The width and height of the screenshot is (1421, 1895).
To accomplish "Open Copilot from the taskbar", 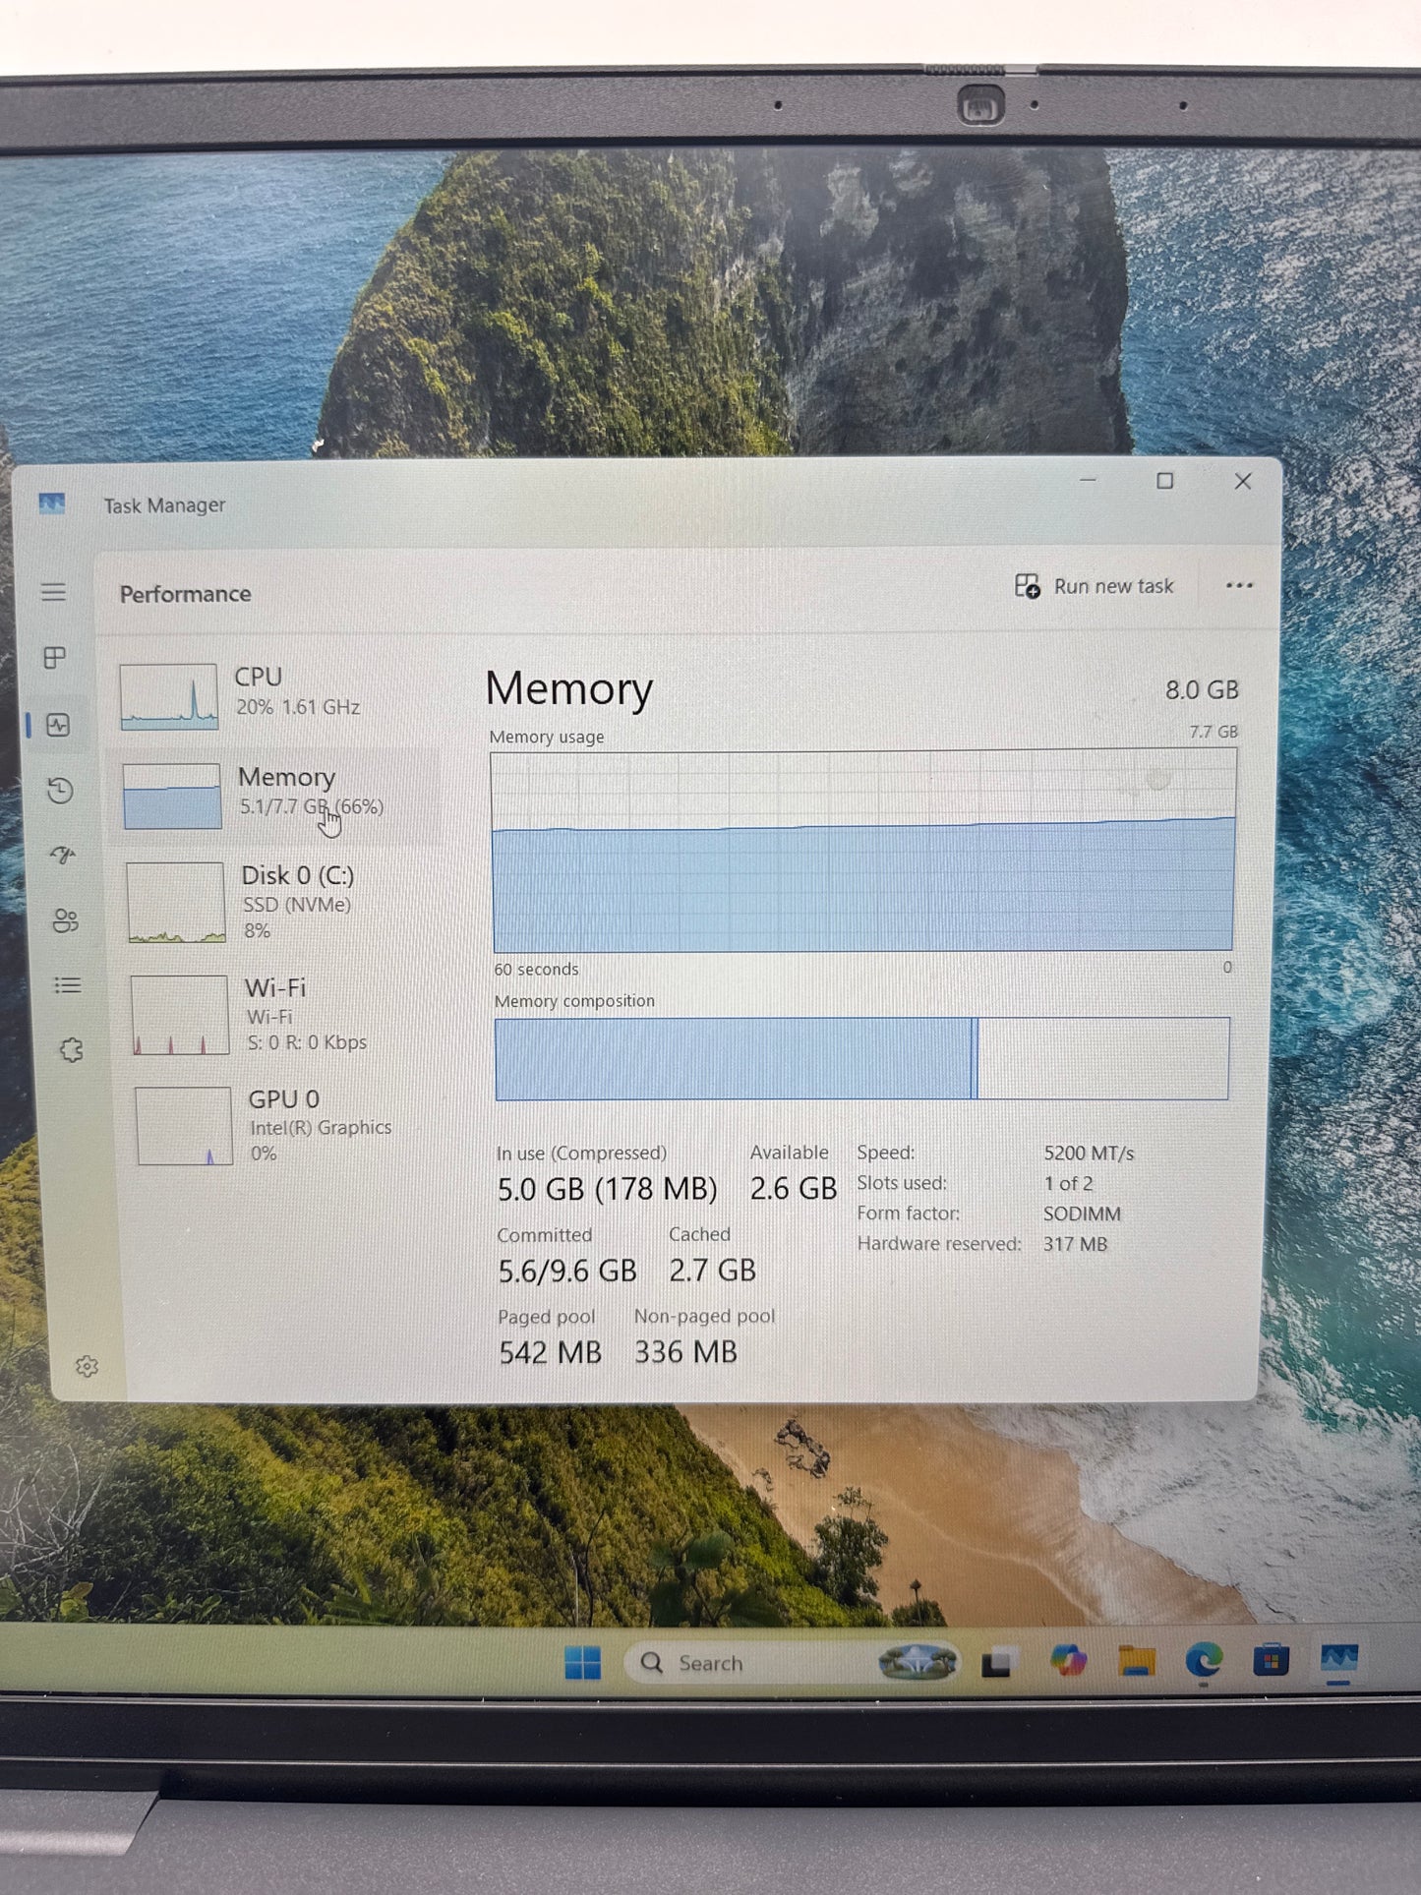I will (x=1068, y=1661).
